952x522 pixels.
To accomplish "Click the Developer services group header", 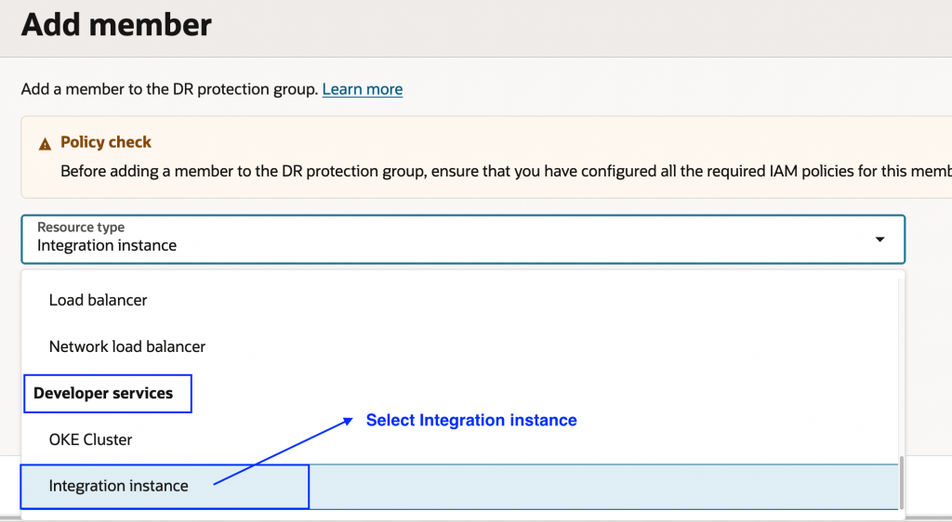I will click(103, 393).
